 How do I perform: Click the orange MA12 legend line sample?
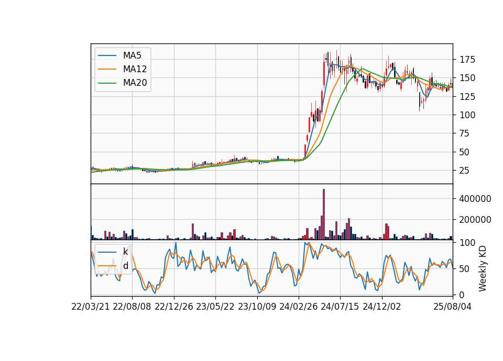tap(107, 69)
